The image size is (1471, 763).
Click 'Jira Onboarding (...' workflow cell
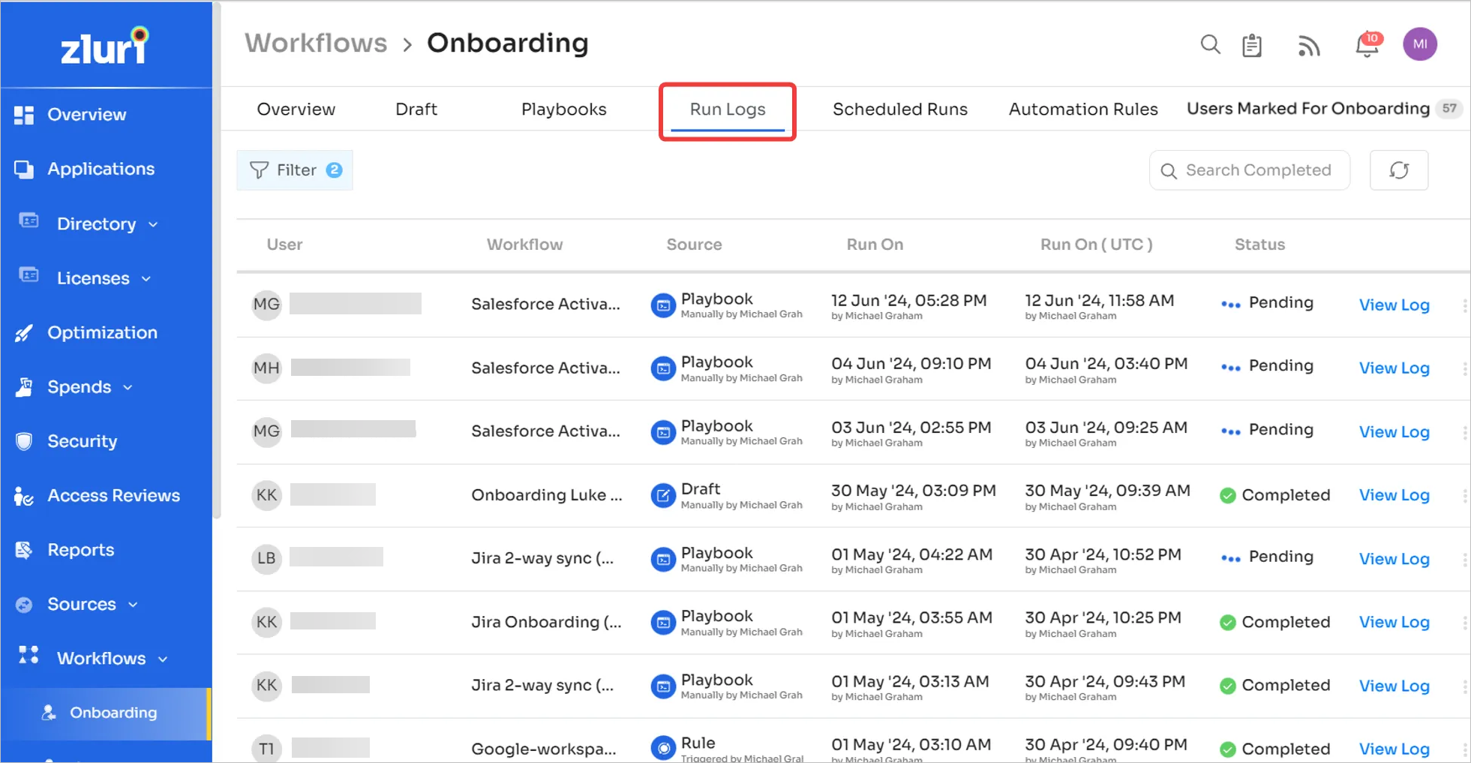[x=546, y=622]
